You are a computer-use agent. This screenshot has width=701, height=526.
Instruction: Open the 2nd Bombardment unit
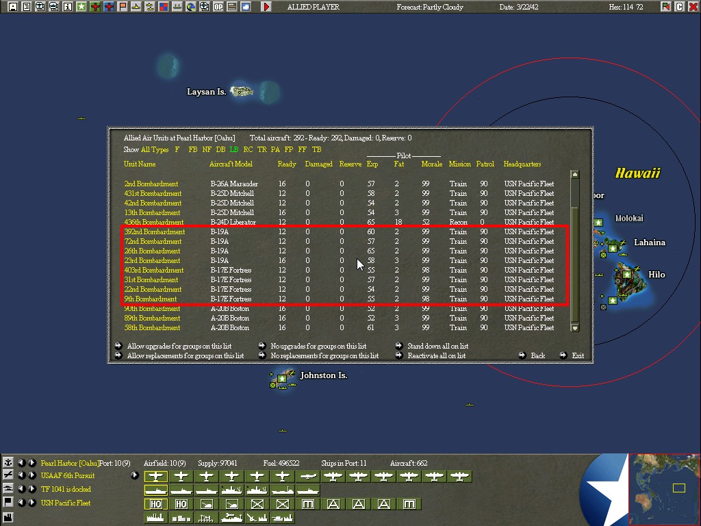[151, 184]
